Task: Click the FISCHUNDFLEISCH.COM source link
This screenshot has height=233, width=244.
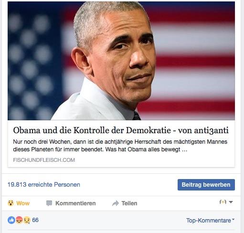Action: (x=44, y=160)
